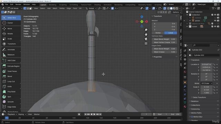Screen dimensions: 221x124
Task: Select the Add Cube tool
Action: coord(11,61)
